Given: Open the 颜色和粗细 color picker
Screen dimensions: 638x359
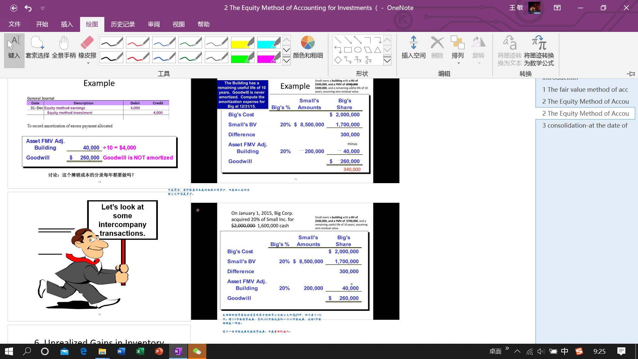Looking at the screenshot, I should [308, 48].
